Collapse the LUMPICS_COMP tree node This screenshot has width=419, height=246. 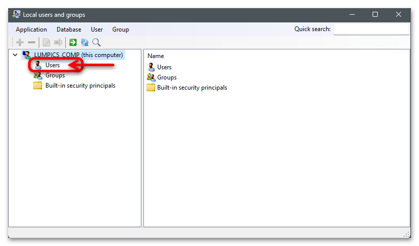pyautogui.click(x=15, y=55)
